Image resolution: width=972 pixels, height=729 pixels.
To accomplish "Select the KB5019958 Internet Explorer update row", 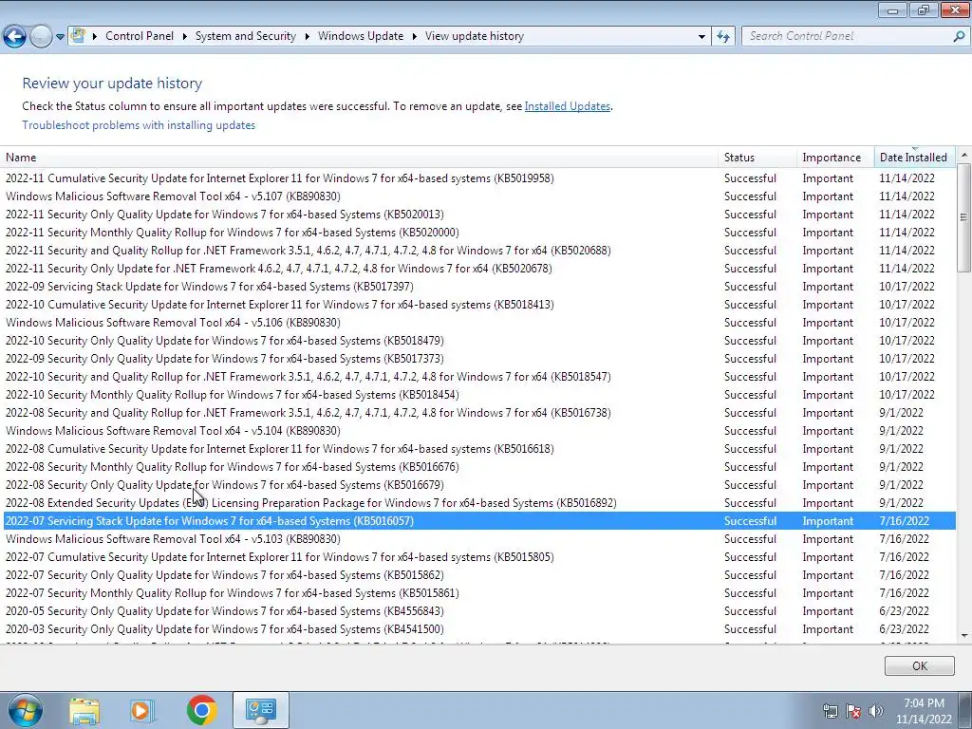I will (x=478, y=178).
